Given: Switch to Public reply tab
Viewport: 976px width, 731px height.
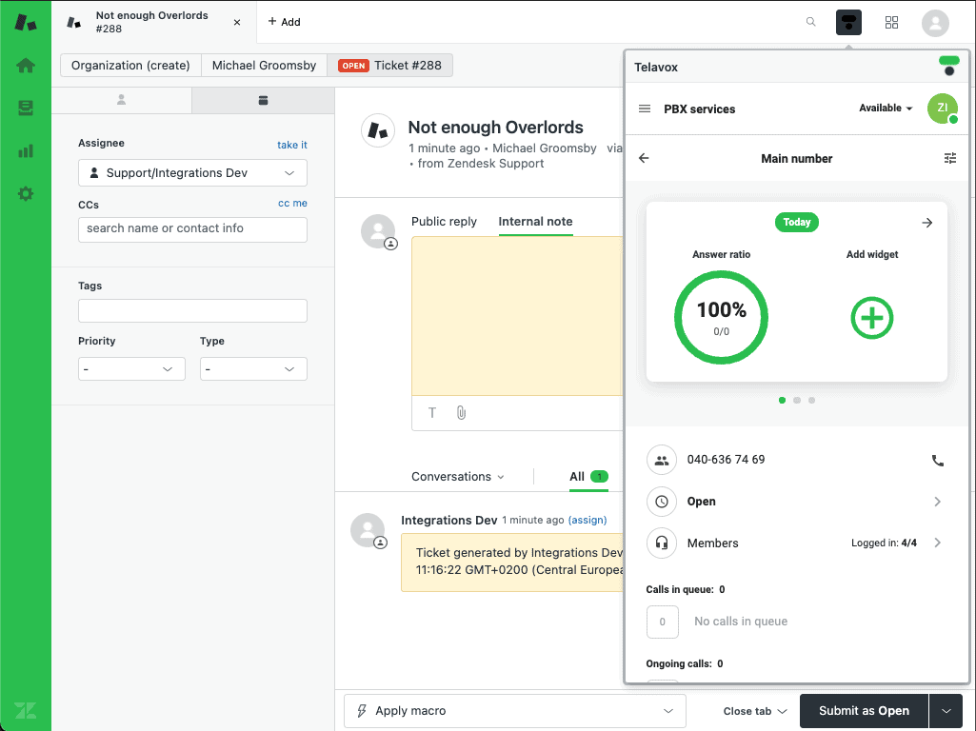Looking at the screenshot, I should tap(444, 222).
